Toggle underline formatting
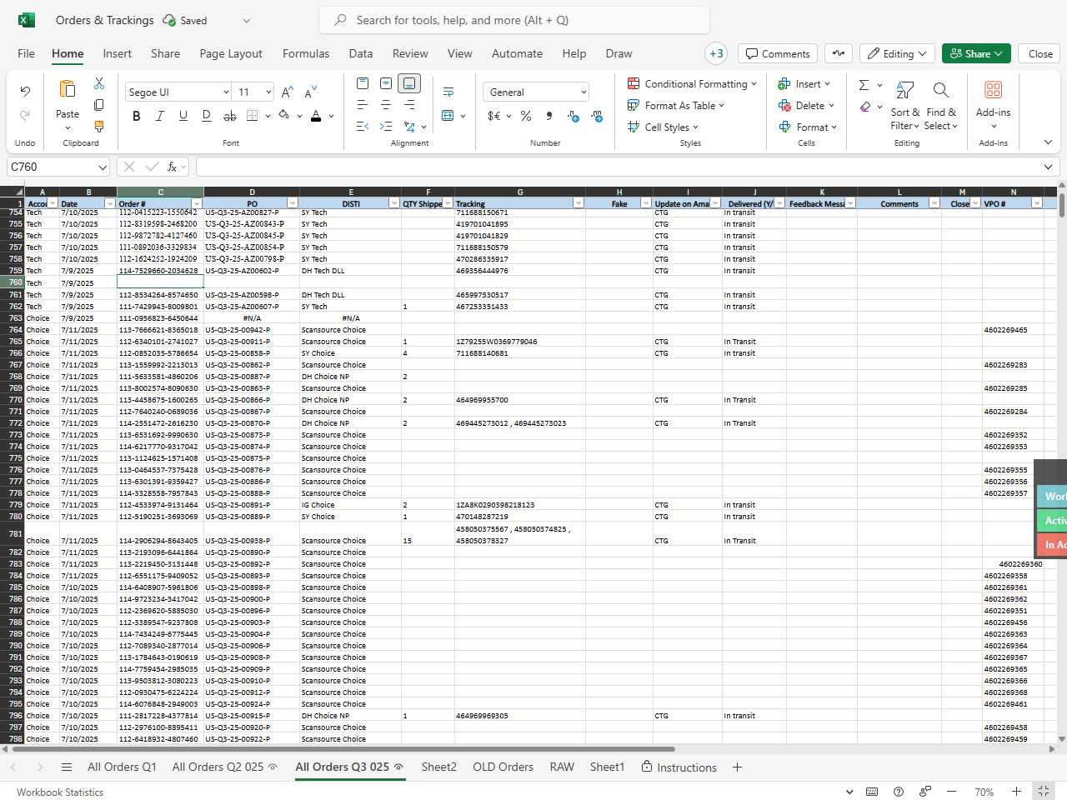This screenshot has width=1067, height=800. [183, 116]
